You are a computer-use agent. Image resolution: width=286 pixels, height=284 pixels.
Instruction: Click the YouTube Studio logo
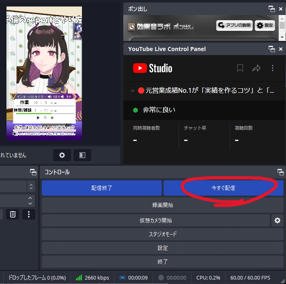click(153, 68)
